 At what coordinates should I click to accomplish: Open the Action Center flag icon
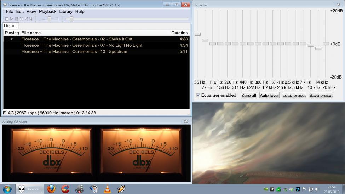304,189
